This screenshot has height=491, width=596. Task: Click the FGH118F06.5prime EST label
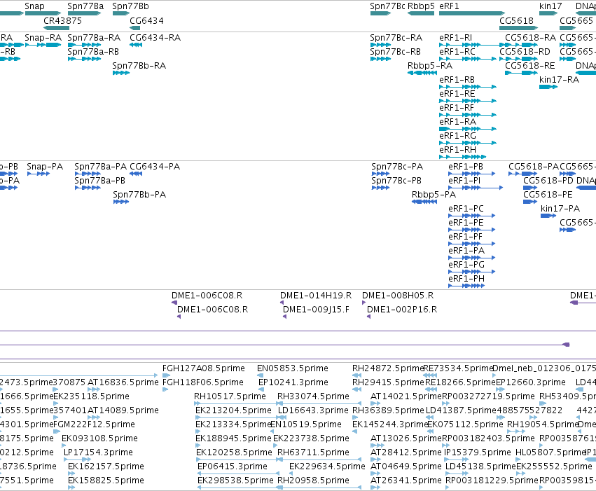[x=203, y=382]
